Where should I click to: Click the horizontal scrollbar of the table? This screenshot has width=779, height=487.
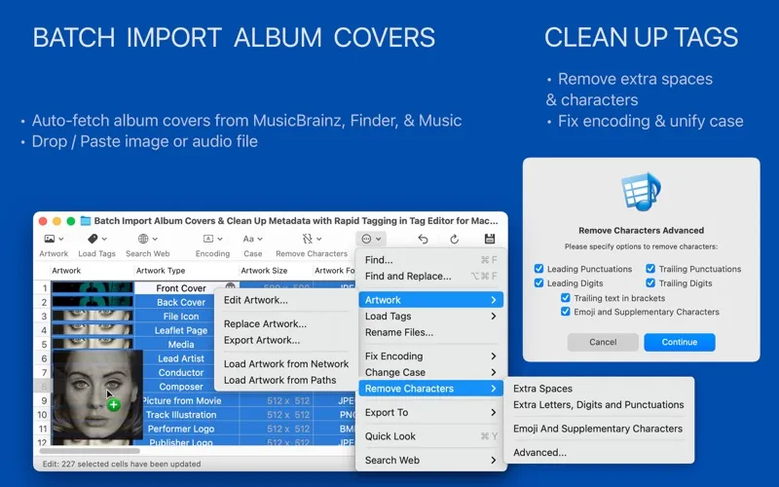[90, 451]
